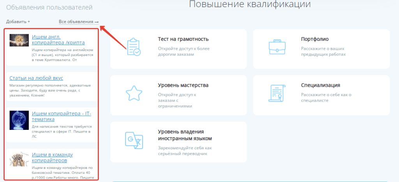Click the certificate scroll icon for Специализация
Image resolution: width=399 pixels, height=182 pixels.
tap(277, 93)
